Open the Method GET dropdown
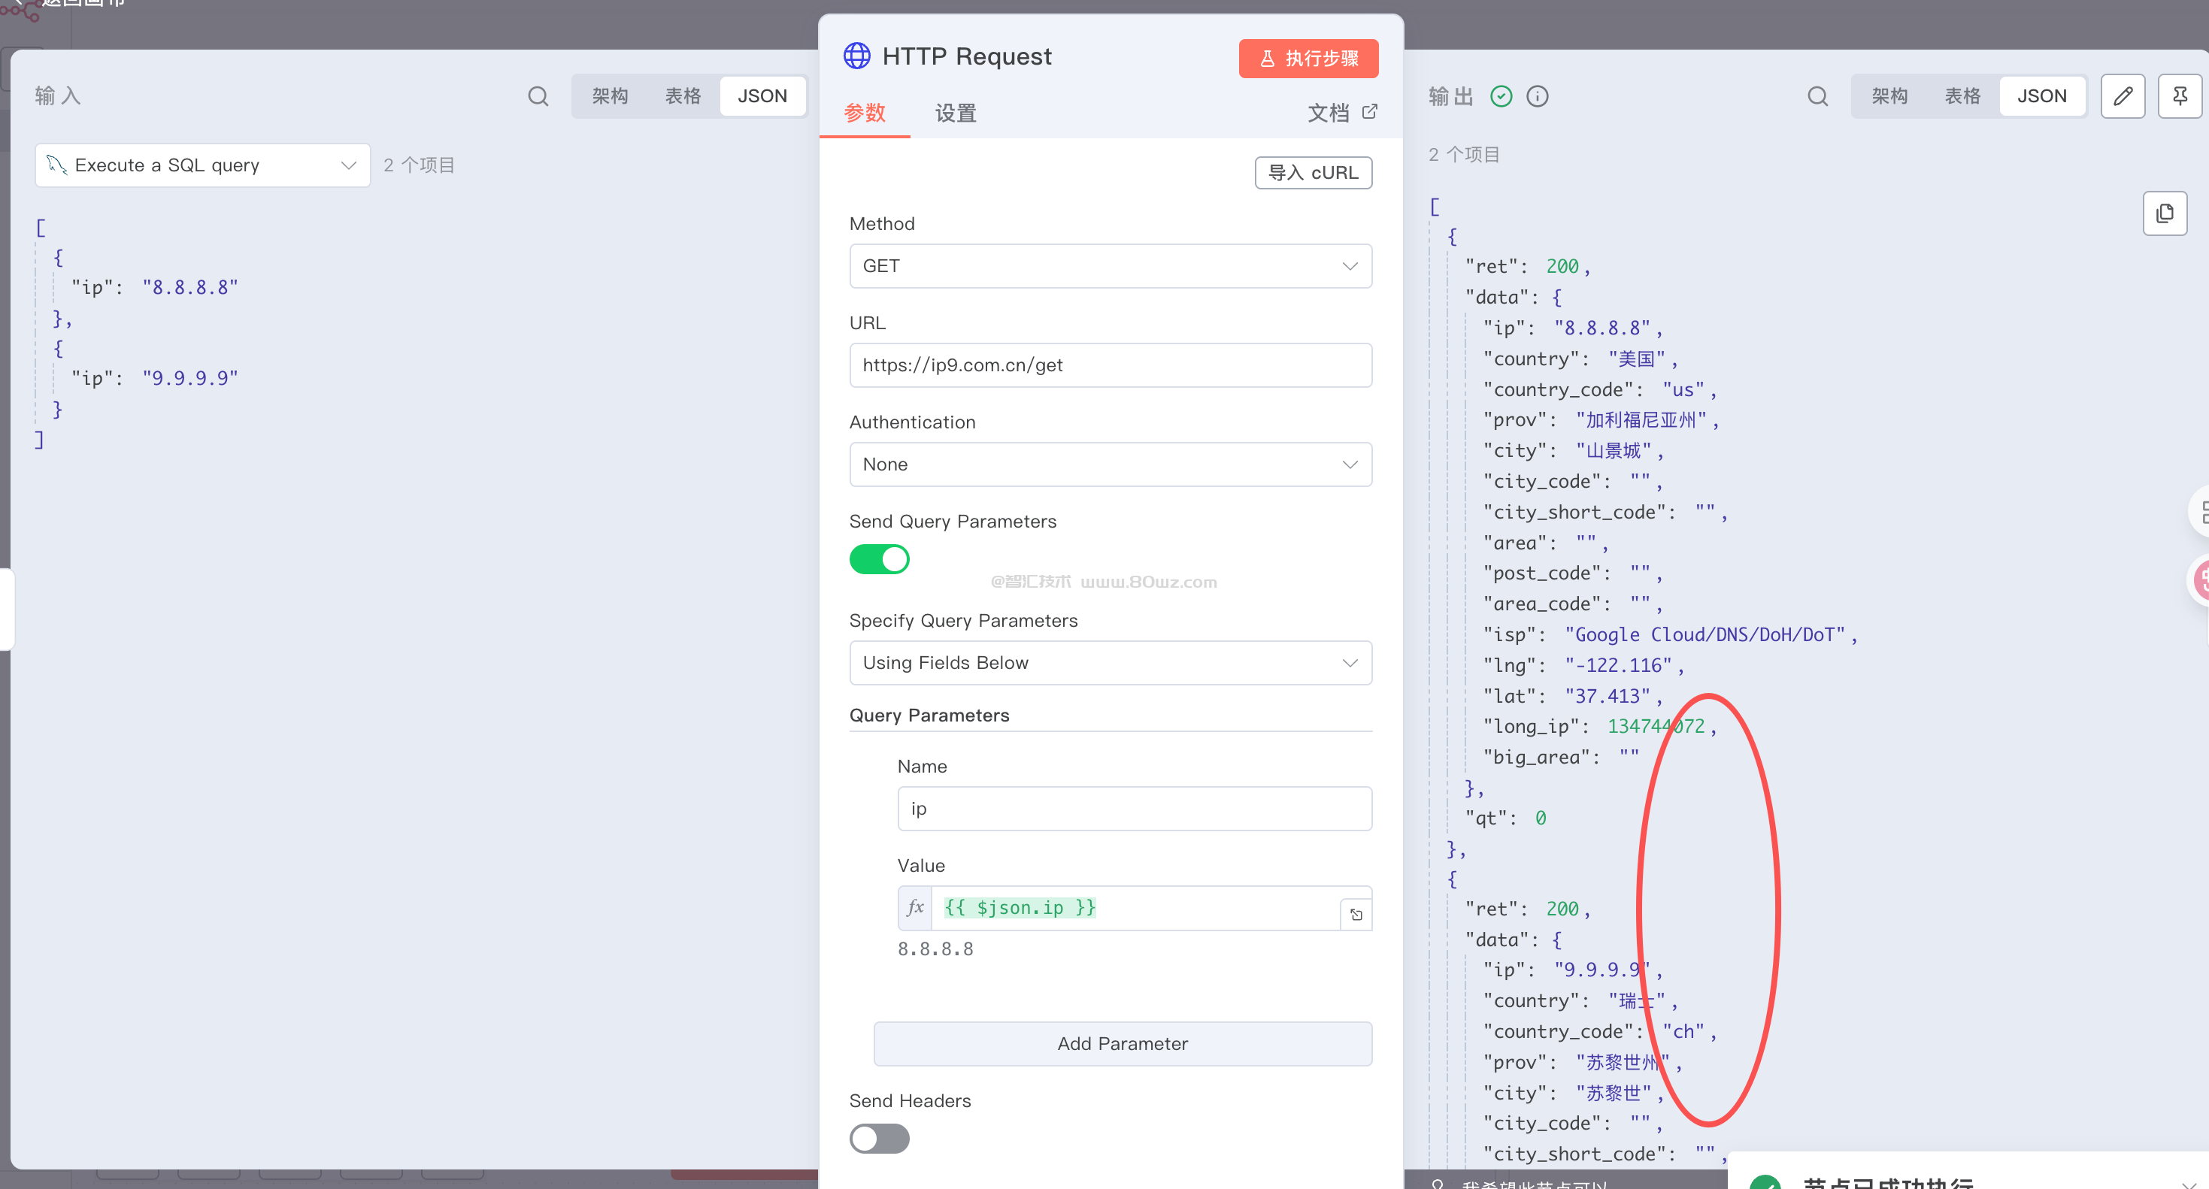The width and height of the screenshot is (2209, 1189). (x=1110, y=266)
